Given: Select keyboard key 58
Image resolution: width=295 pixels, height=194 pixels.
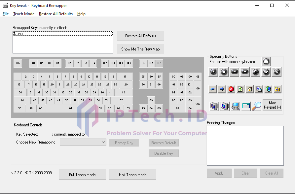Looking at the screenshot, I should click(x=19, y=108).
